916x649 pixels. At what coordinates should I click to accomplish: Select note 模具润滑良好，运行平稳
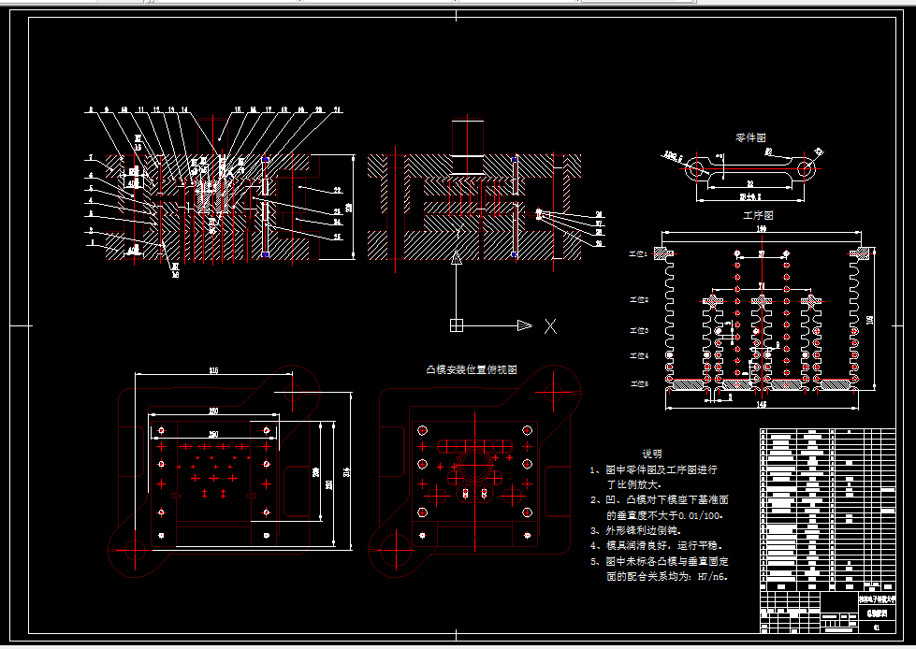tap(664, 545)
